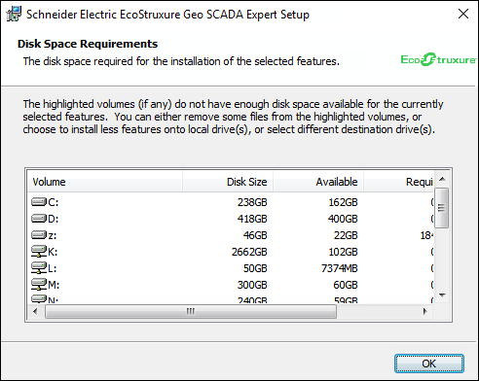Click the Disk Space Requirements heading
Viewport: 479px width, 381px height.
point(88,44)
